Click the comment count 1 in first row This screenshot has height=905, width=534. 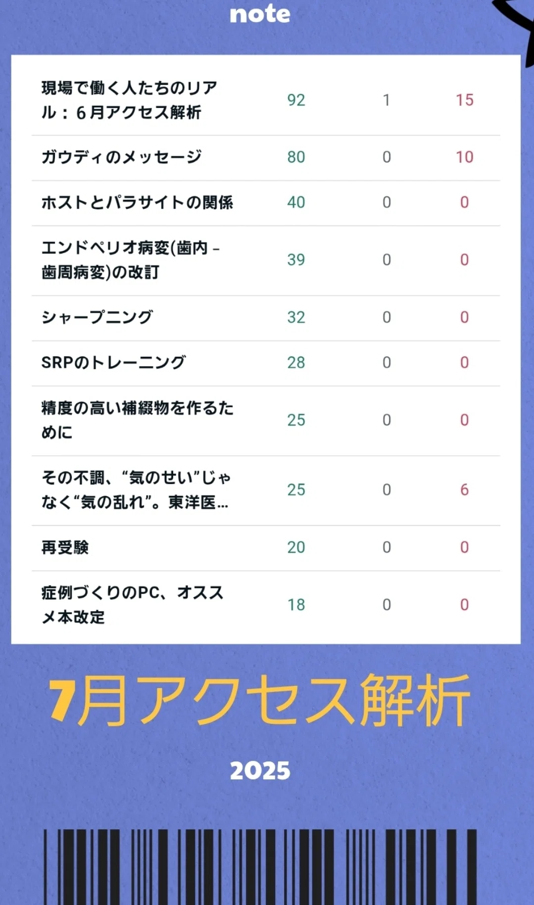(387, 100)
